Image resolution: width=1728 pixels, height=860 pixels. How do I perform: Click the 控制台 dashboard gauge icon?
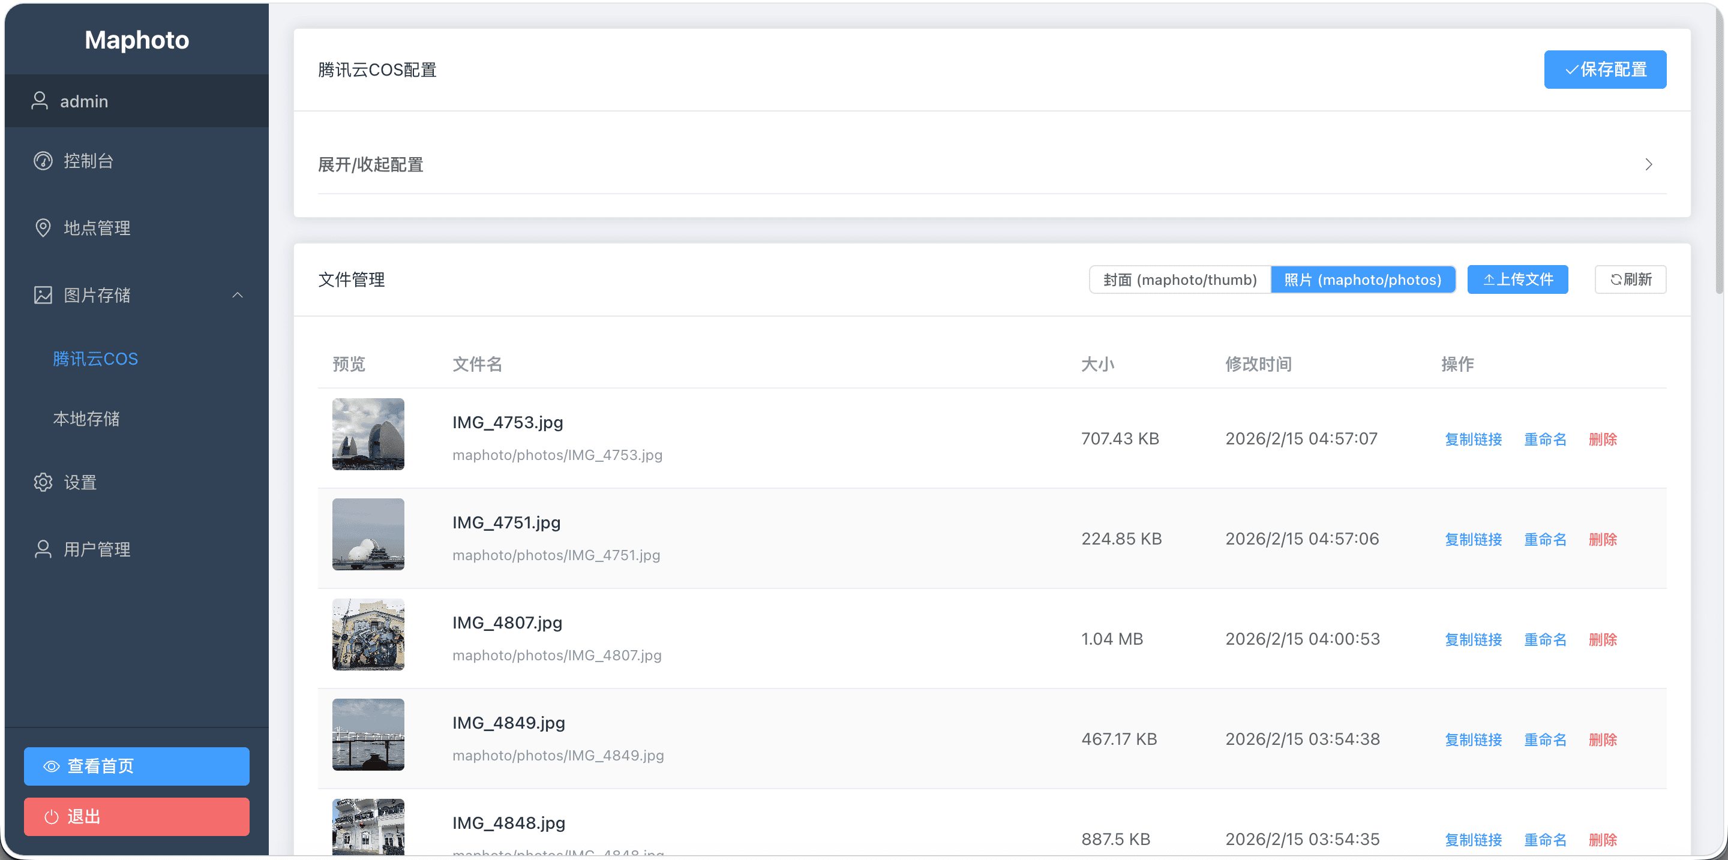click(x=43, y=161)
